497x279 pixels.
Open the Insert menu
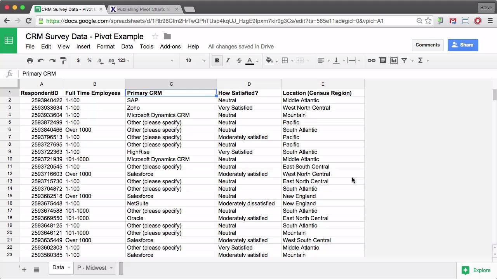click(x=83, y=46)
